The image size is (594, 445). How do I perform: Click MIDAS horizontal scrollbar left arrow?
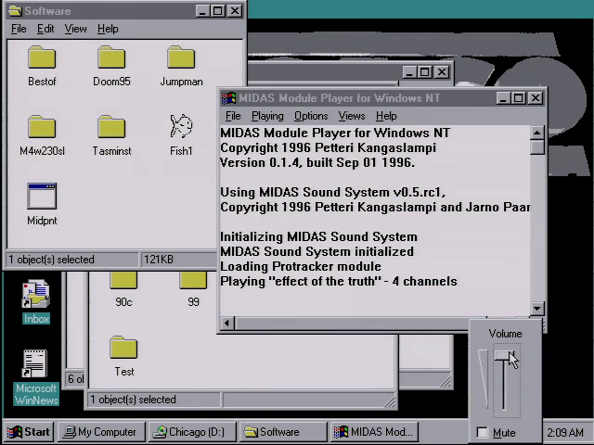click(226, 323)
